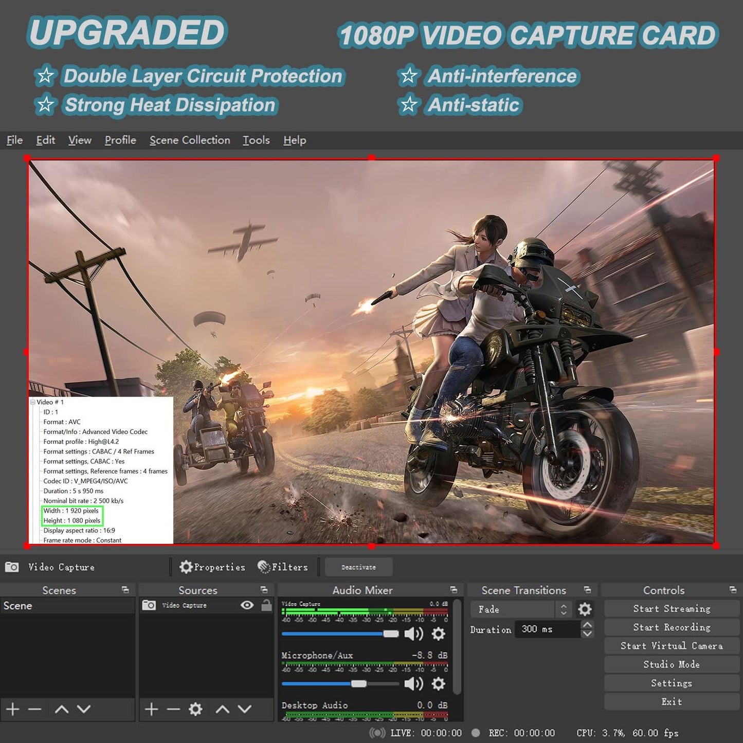This screenshot has width=743, height=743.
Task: Open Filters for the Video Capture source
Action: click(283, 567)
